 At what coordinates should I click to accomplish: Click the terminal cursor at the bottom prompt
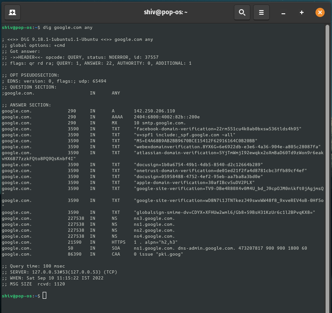coord(44,296)
